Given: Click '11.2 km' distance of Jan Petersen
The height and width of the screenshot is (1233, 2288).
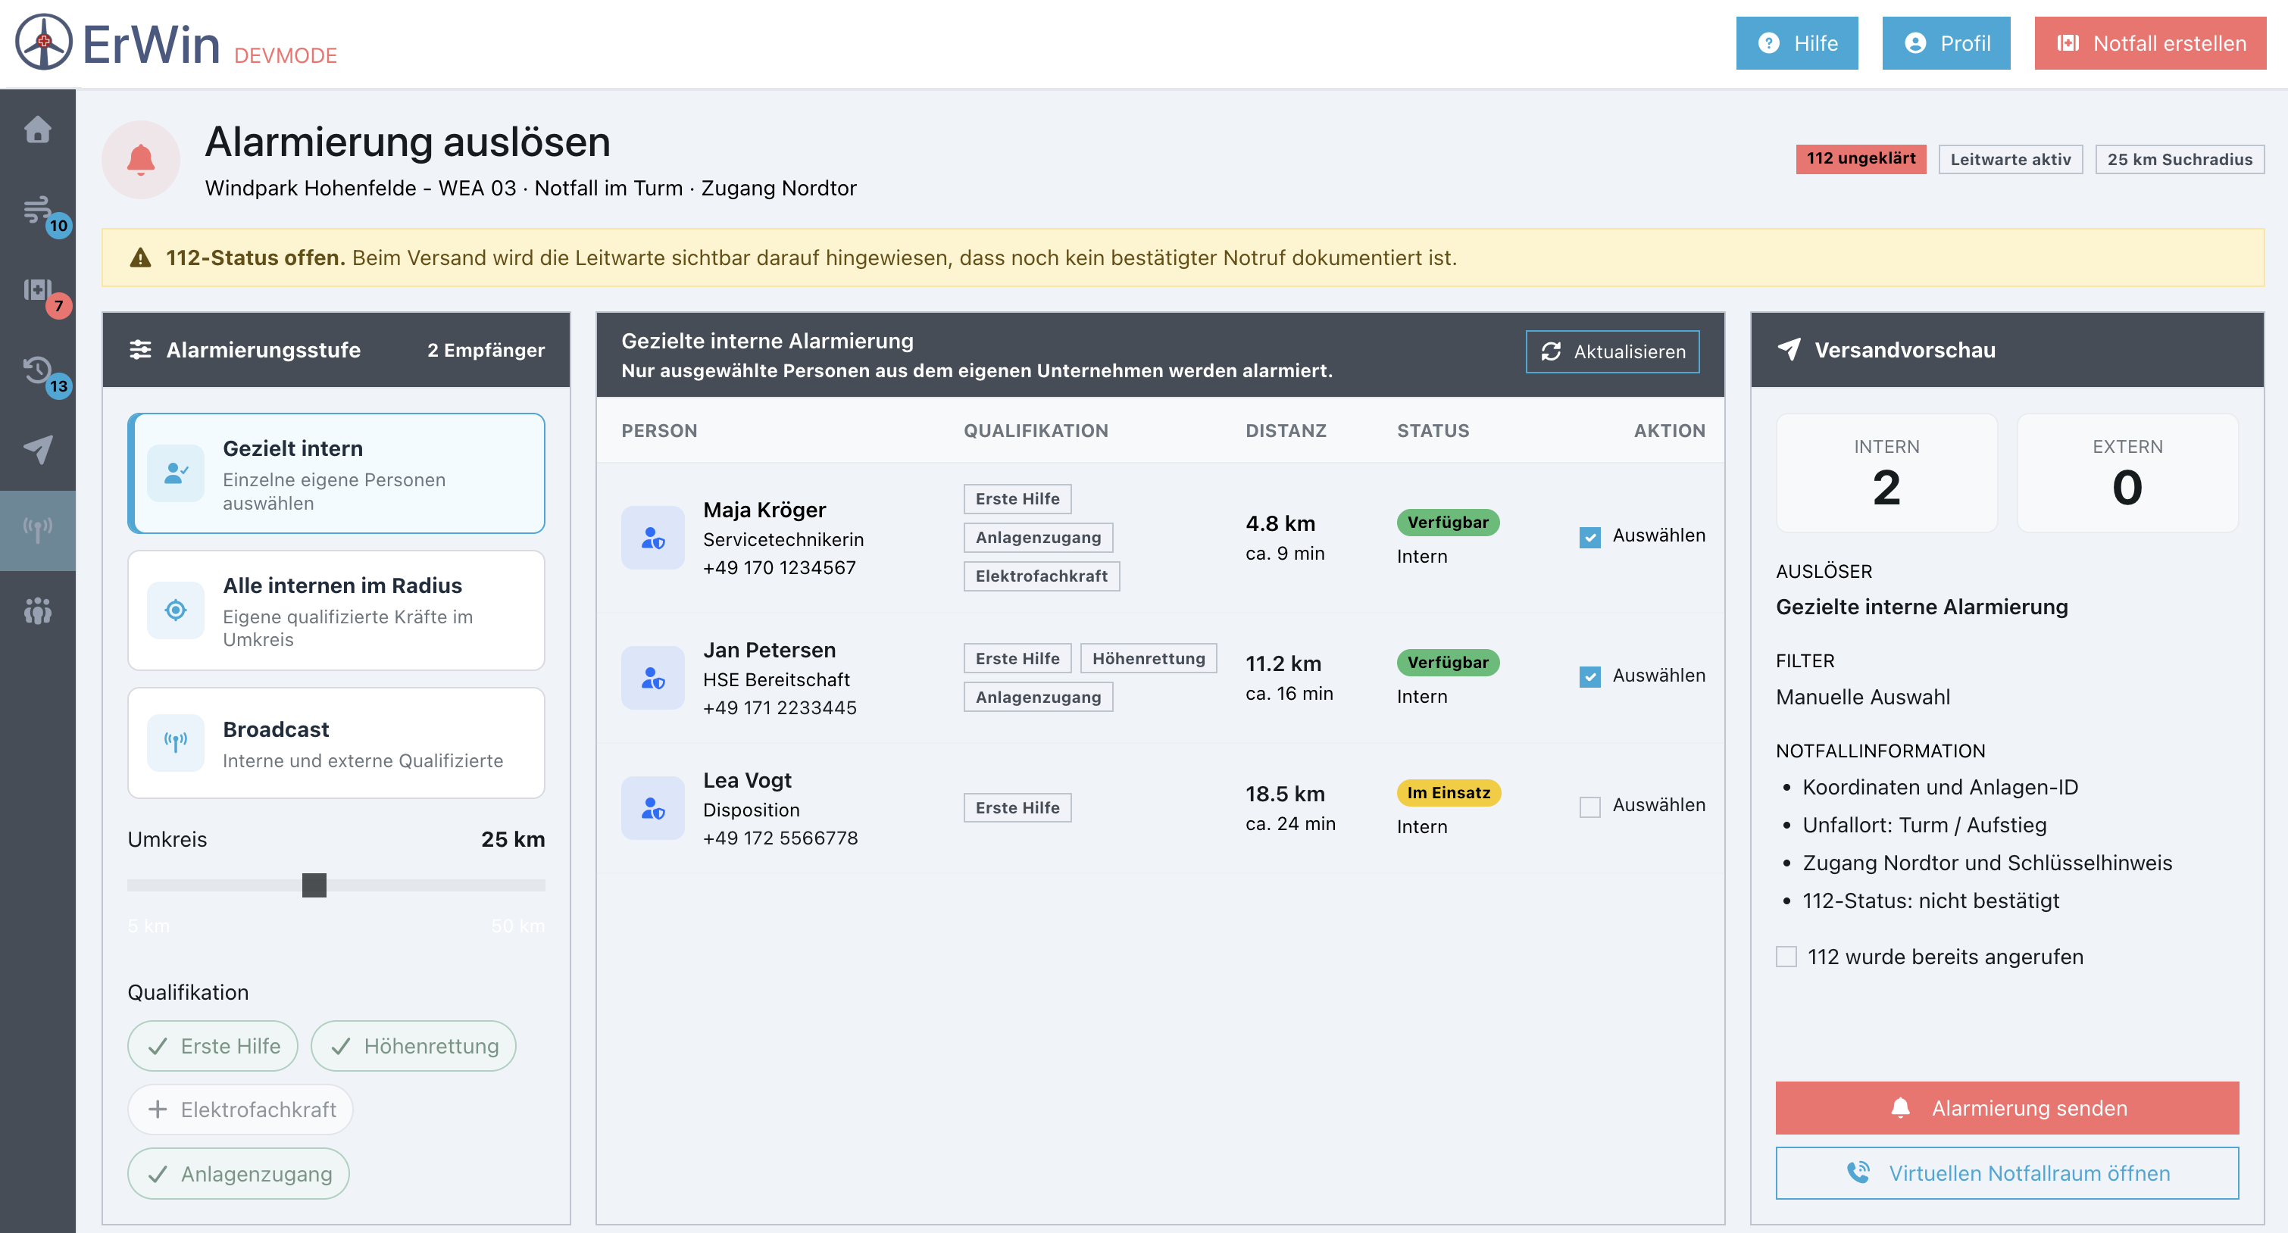Looking at the screenshot, I should tap(1283, 663).
